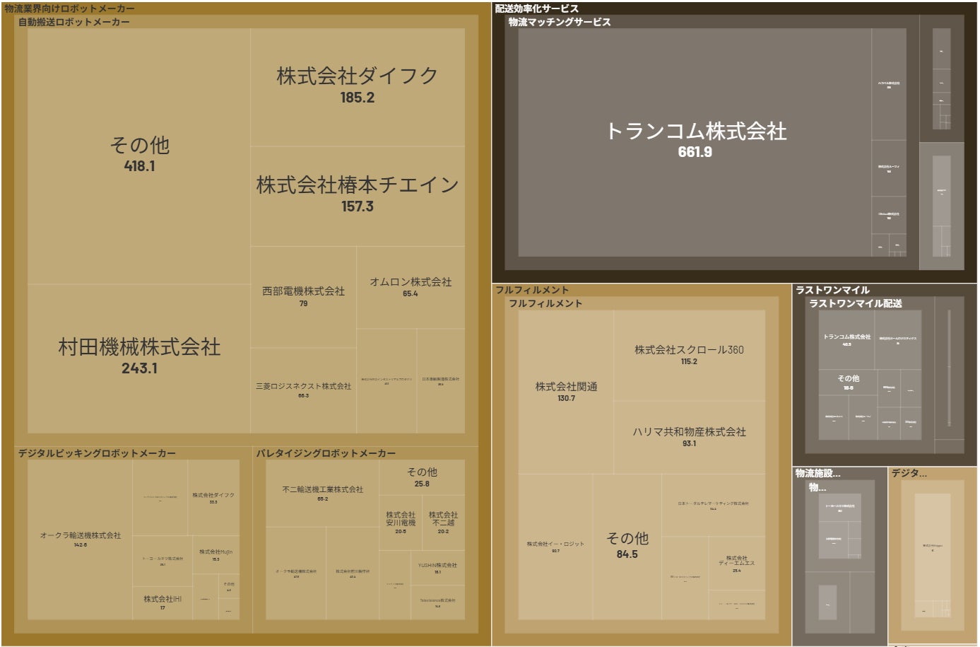980x647 pixels.
Task: Open the 自動搬送ロボットメーカー subgroup header
Action: [73, 22]
